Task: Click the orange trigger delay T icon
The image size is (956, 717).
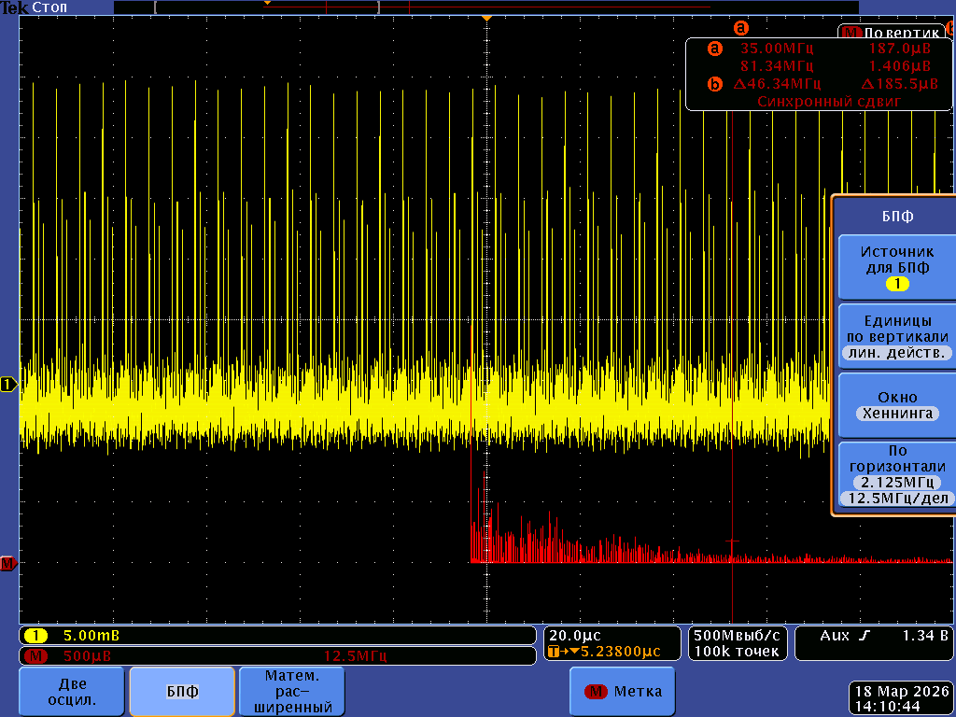Action: (555, 652)
